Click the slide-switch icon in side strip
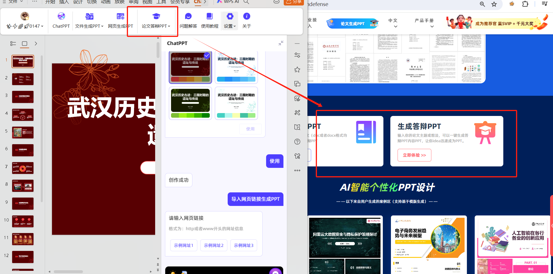 [x=297, y=84]
